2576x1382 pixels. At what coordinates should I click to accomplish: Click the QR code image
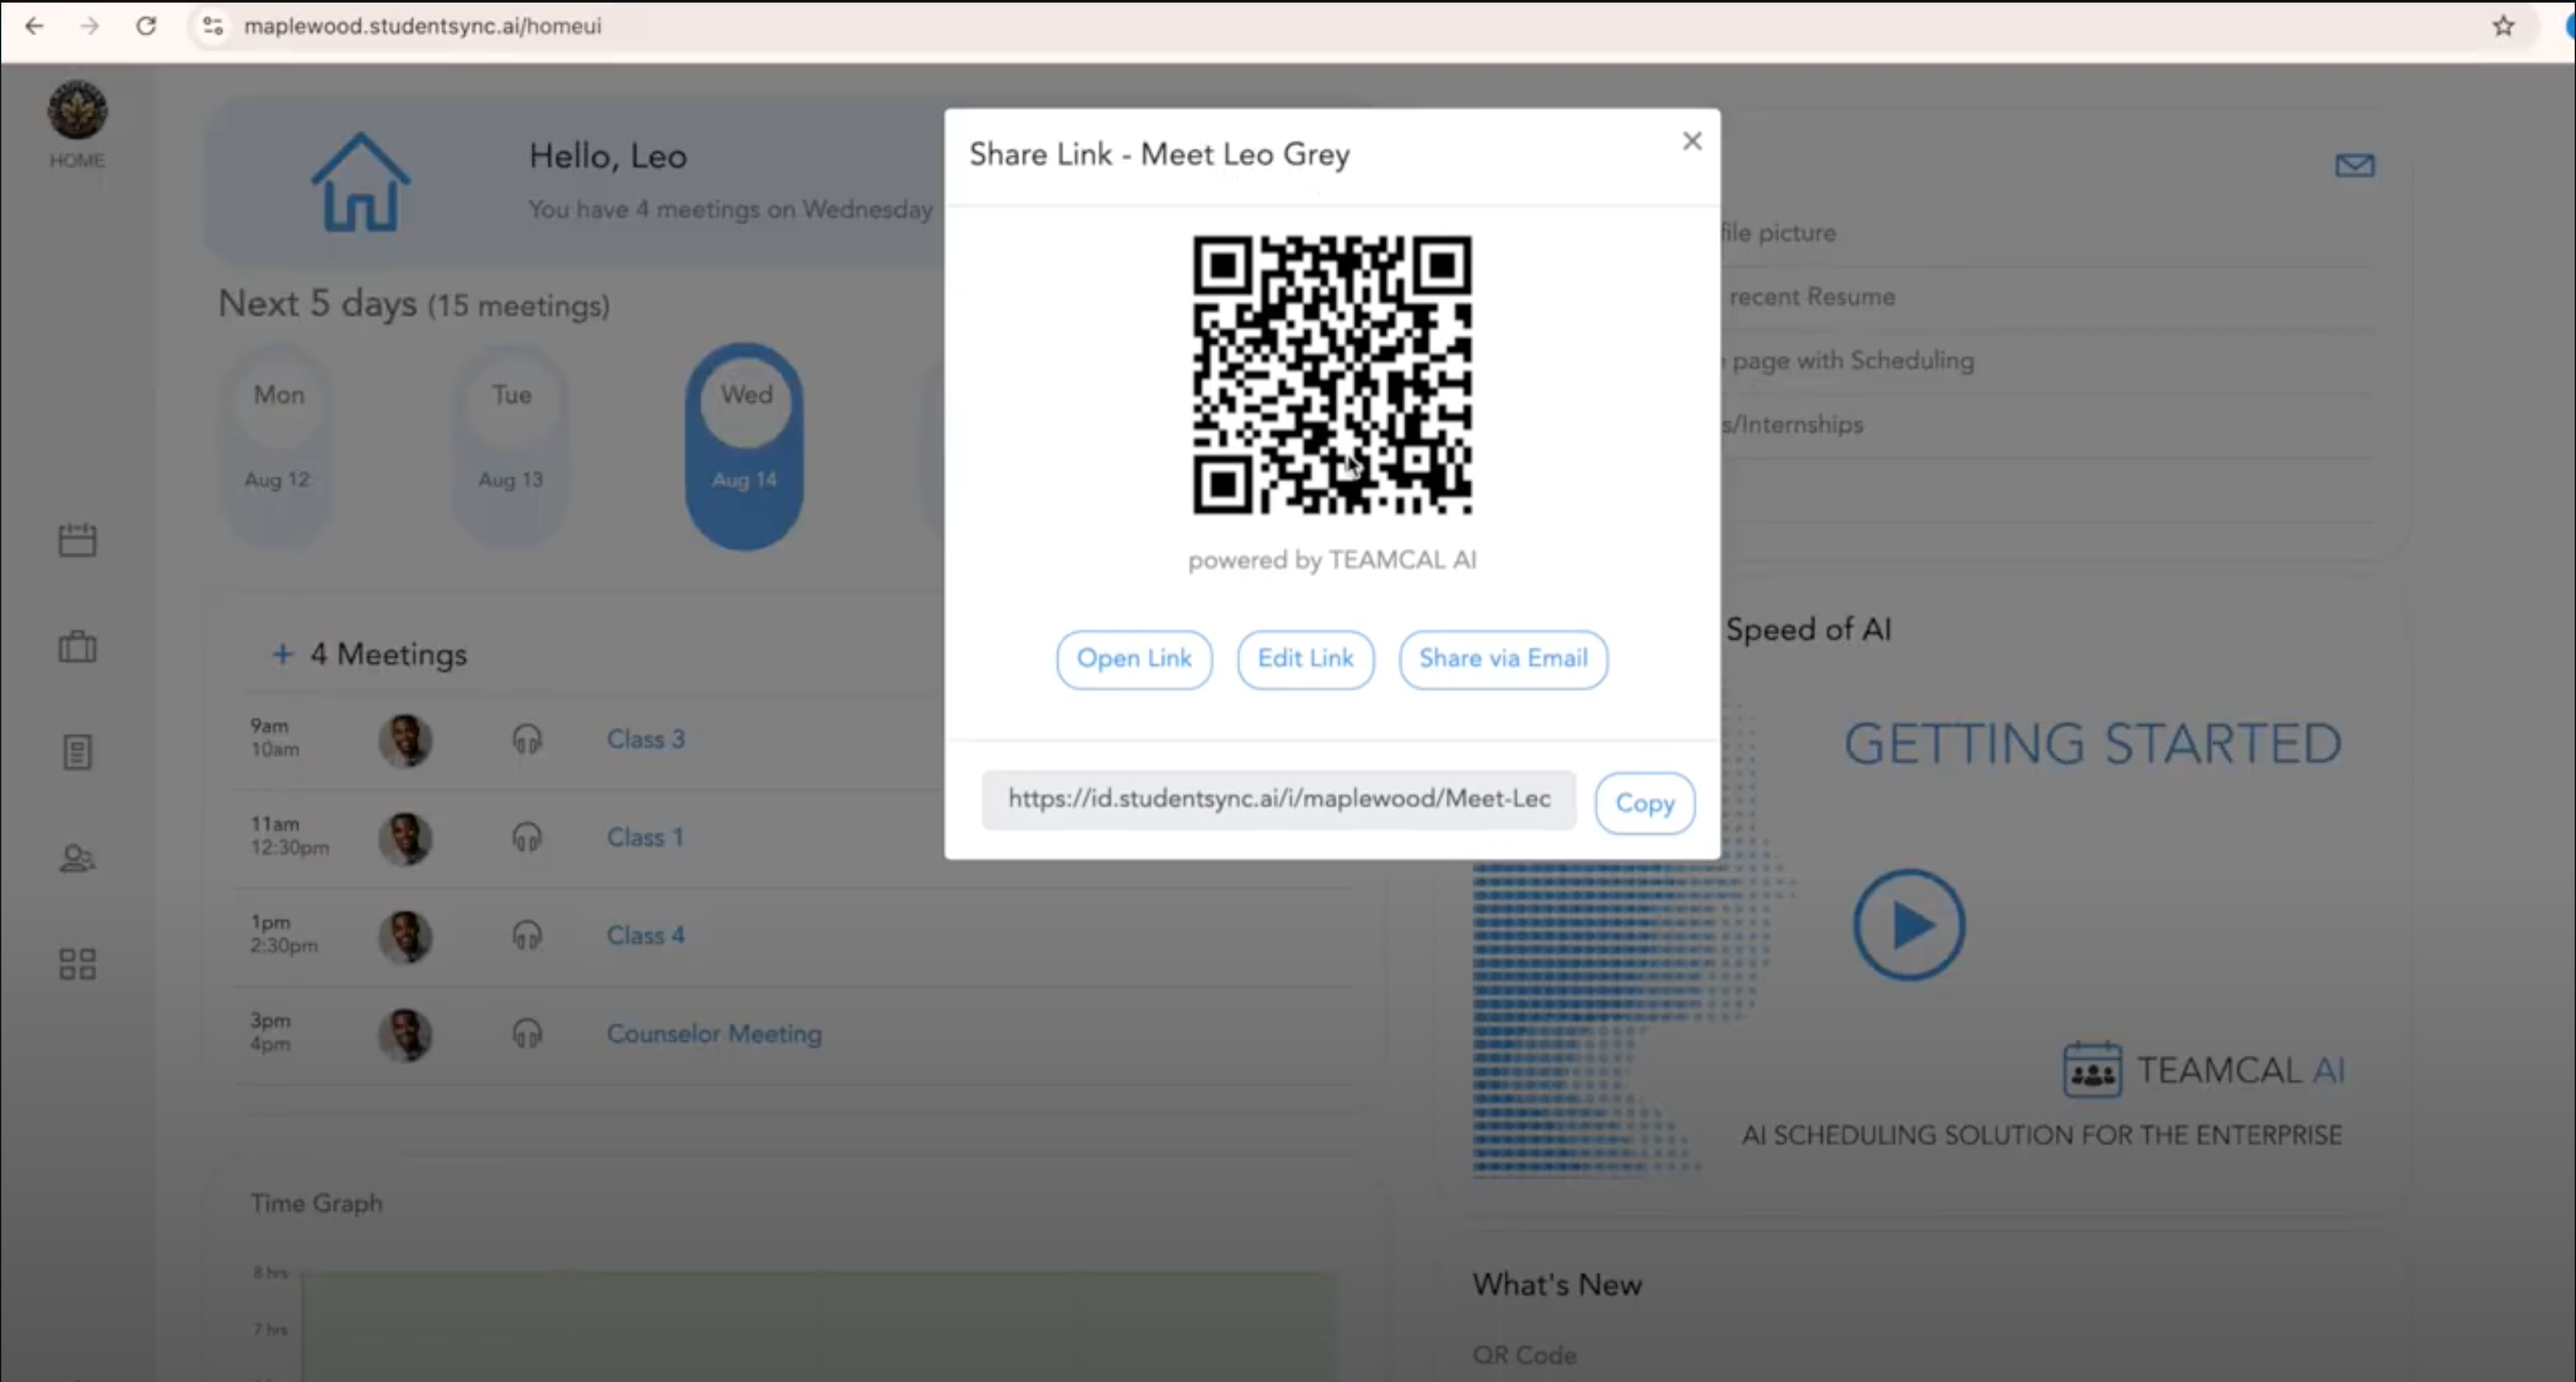(x=1332, y=375)
